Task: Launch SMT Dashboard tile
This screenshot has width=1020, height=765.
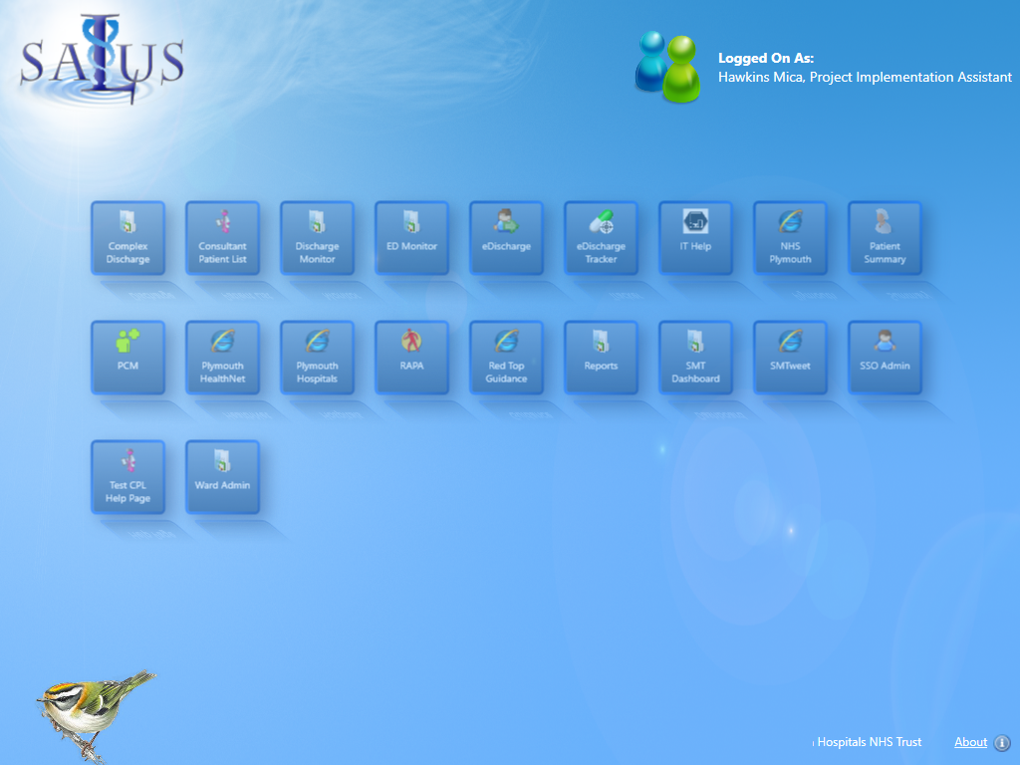Action: pyautogui.click(x=695, y=358)
